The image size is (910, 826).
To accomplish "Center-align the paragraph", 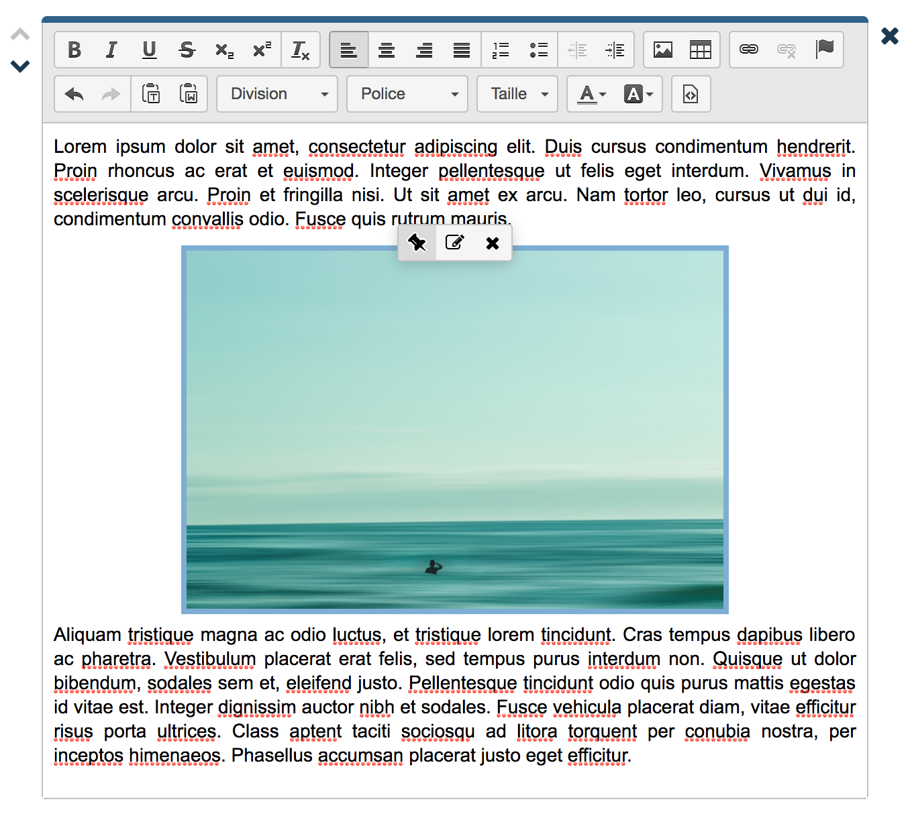I will pyautogui.click(x=387, y=50).
